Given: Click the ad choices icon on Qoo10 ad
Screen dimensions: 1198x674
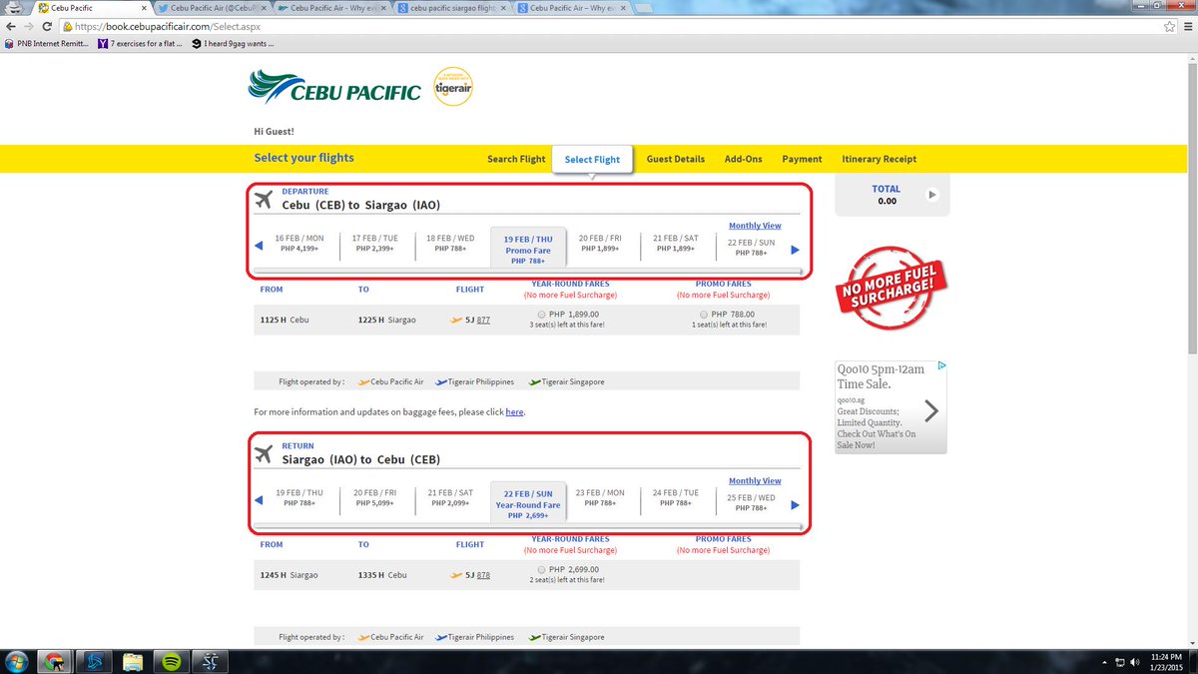Looking at the screenshot, I should [x=941, y=365].
